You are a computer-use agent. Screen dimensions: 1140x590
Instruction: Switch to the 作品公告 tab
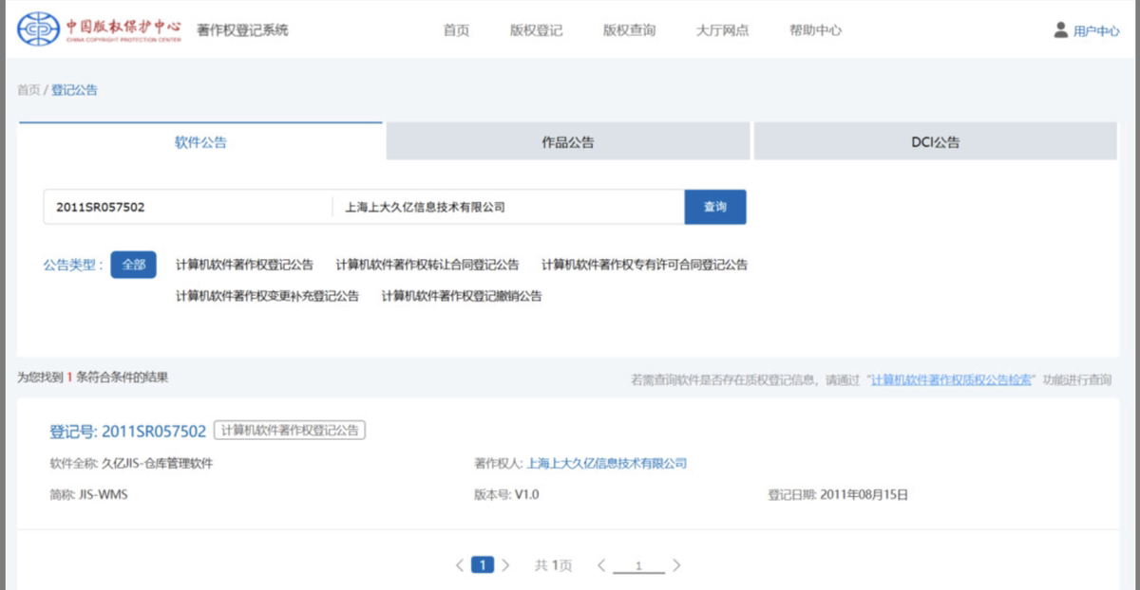568,142
